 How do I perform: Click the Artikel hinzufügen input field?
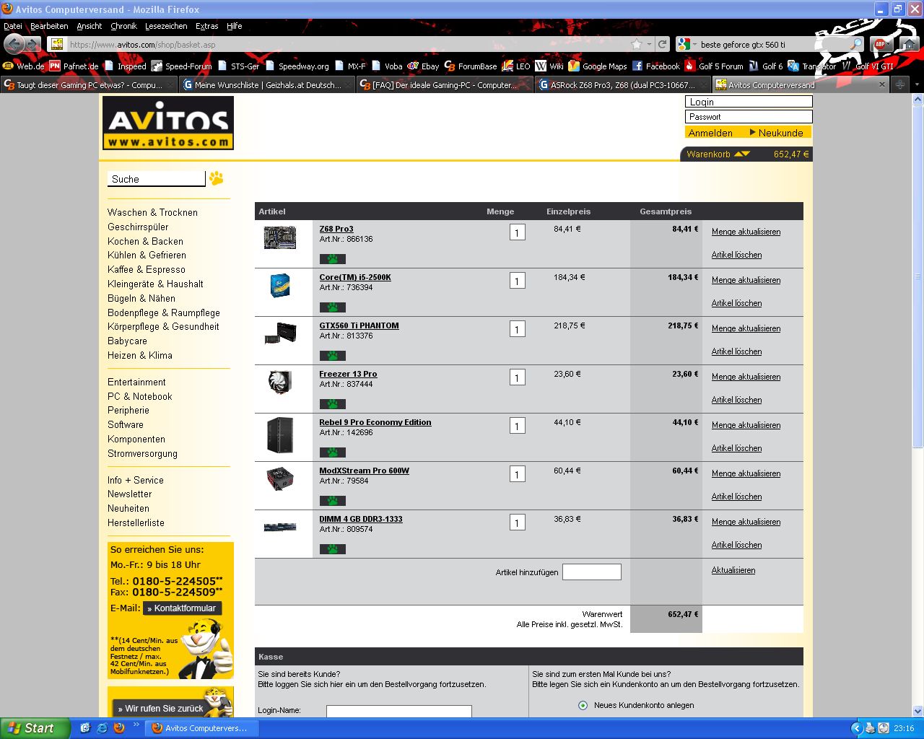[x=592, y=572]
